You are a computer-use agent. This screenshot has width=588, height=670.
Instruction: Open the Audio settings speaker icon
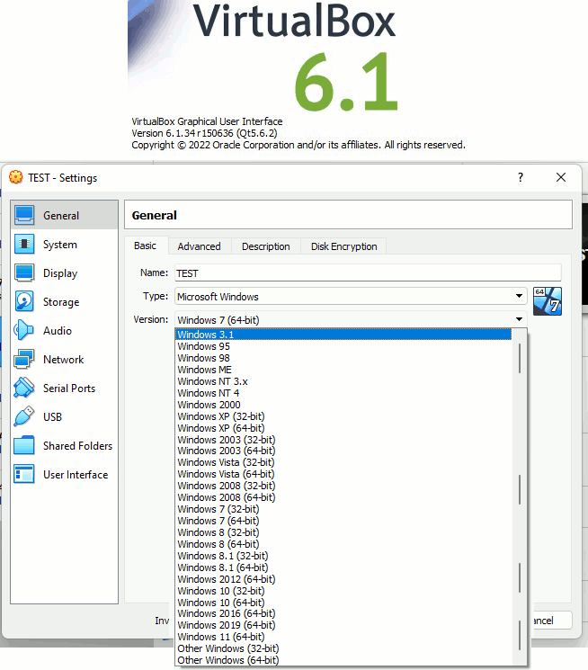click(24, 330)
